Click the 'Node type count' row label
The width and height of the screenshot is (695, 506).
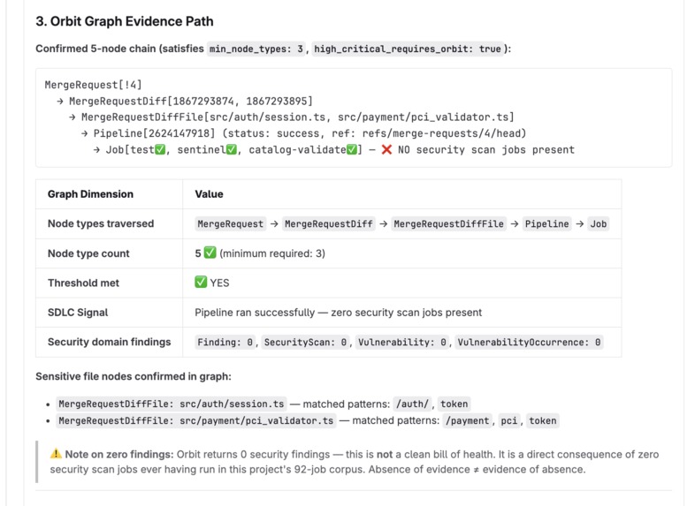88,253
